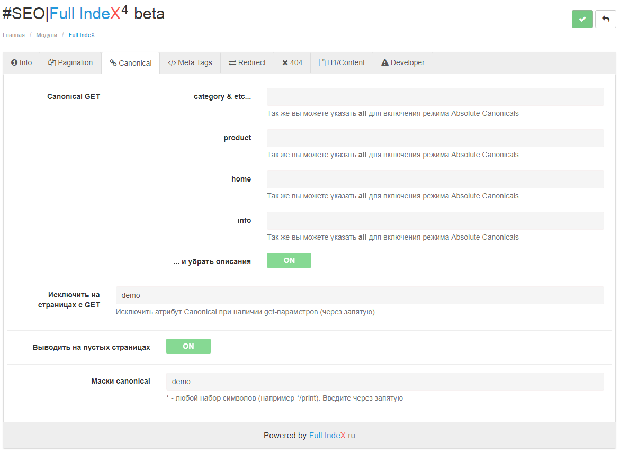The width and height of the screenshot is (620, 453).
Task: Click the green checkmark save button
Action: point(582,19)
